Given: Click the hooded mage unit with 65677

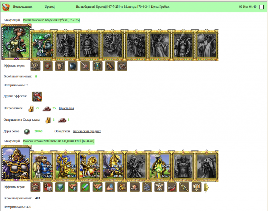Looking at the screenshot, I should [160, 166].
